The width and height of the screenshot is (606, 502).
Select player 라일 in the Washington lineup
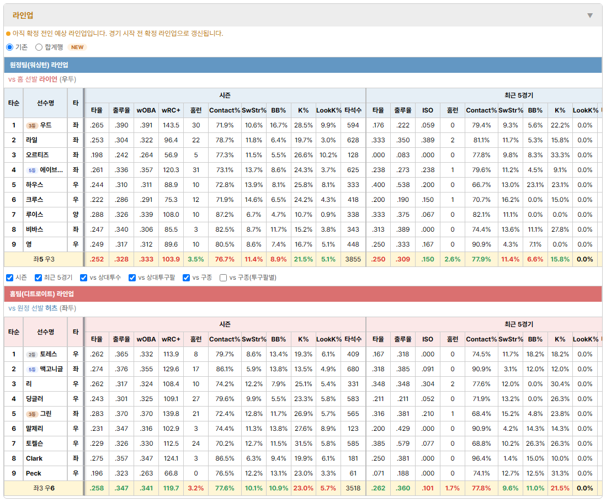(31, 140)
